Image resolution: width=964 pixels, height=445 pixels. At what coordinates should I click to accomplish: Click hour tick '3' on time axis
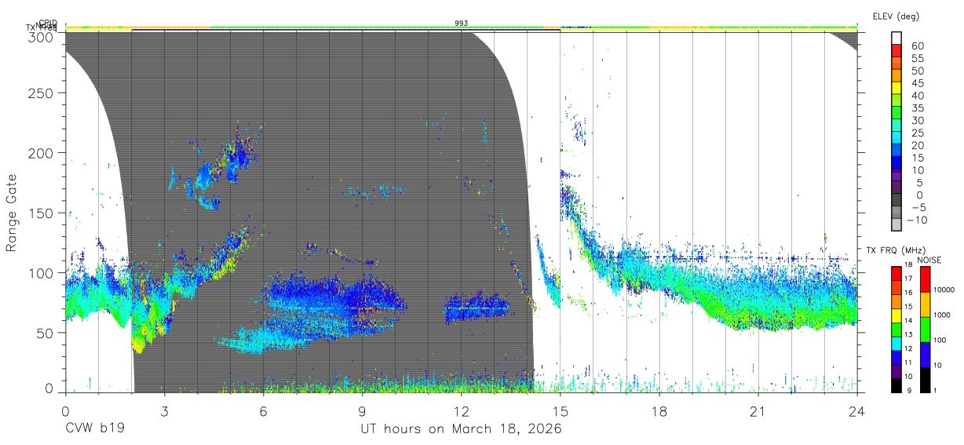164,410
